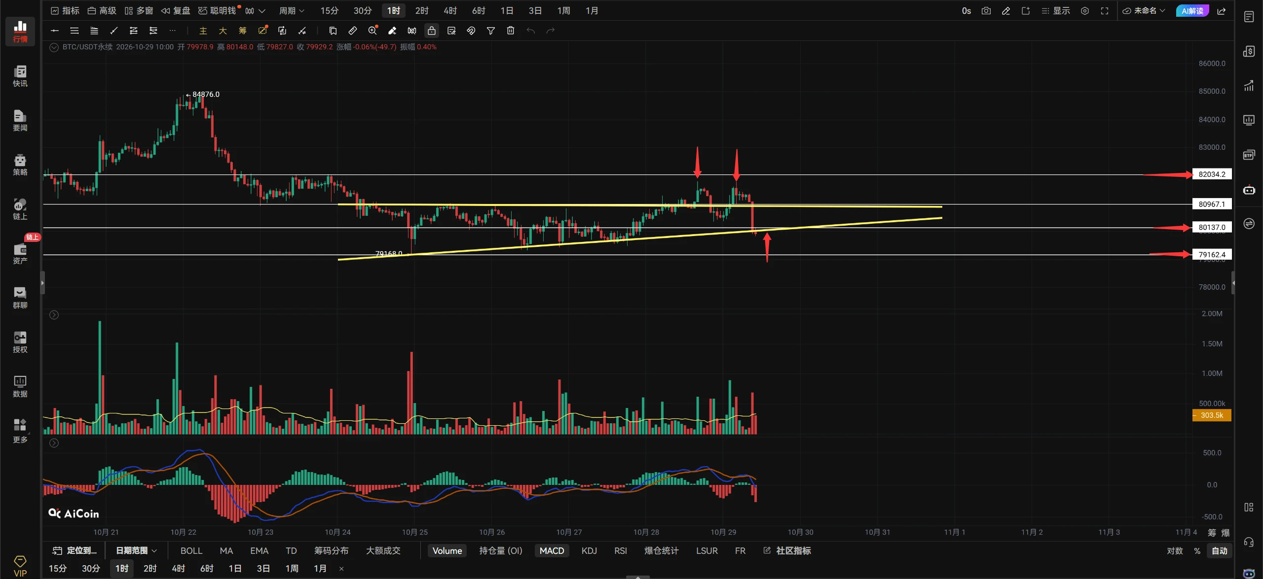The height and width of the screenshot is (579, 1263).
Task: Toggle 自动 auto scale
Action: 1220,550
